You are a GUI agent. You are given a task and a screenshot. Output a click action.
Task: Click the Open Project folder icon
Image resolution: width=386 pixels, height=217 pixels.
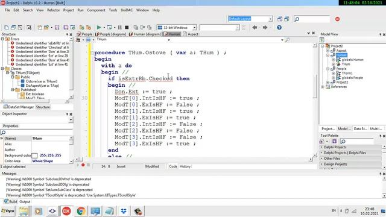pos(46,27)
